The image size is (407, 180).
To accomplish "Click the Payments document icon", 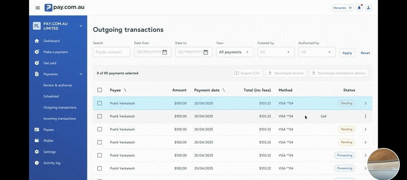I will click(37, 74).
